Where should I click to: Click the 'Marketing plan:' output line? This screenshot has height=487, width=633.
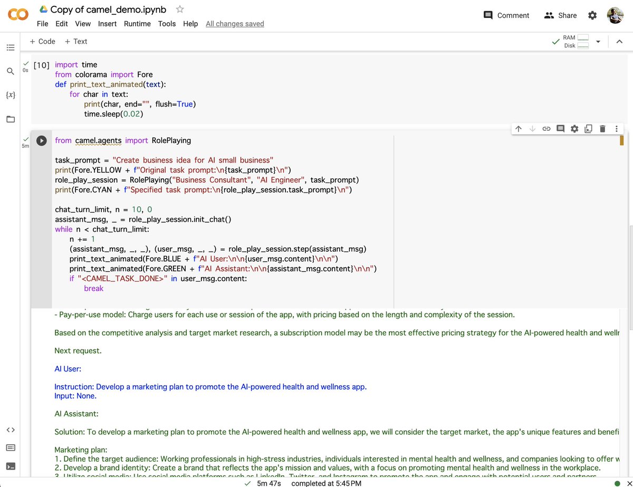click(x=81, y=450)
